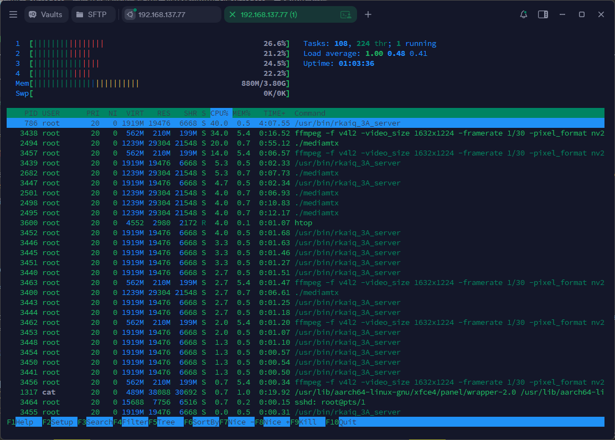Open the Vaults section
Screen dimensions: 615x440
click(x=46, y=14)
